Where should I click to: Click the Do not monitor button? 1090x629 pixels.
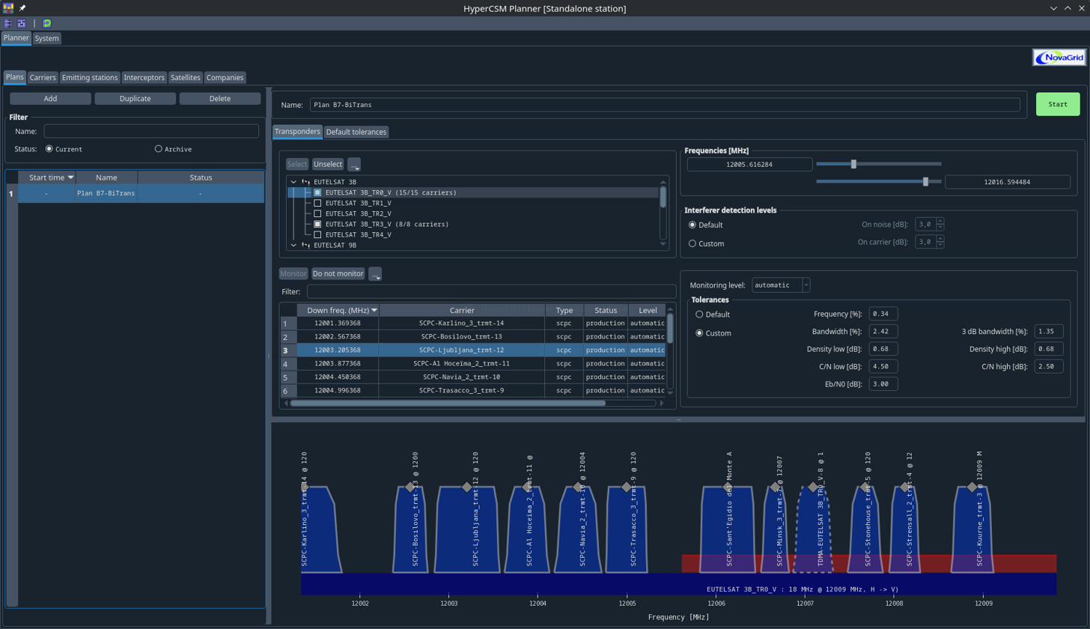pyautogui.click(x=338, y=274)
